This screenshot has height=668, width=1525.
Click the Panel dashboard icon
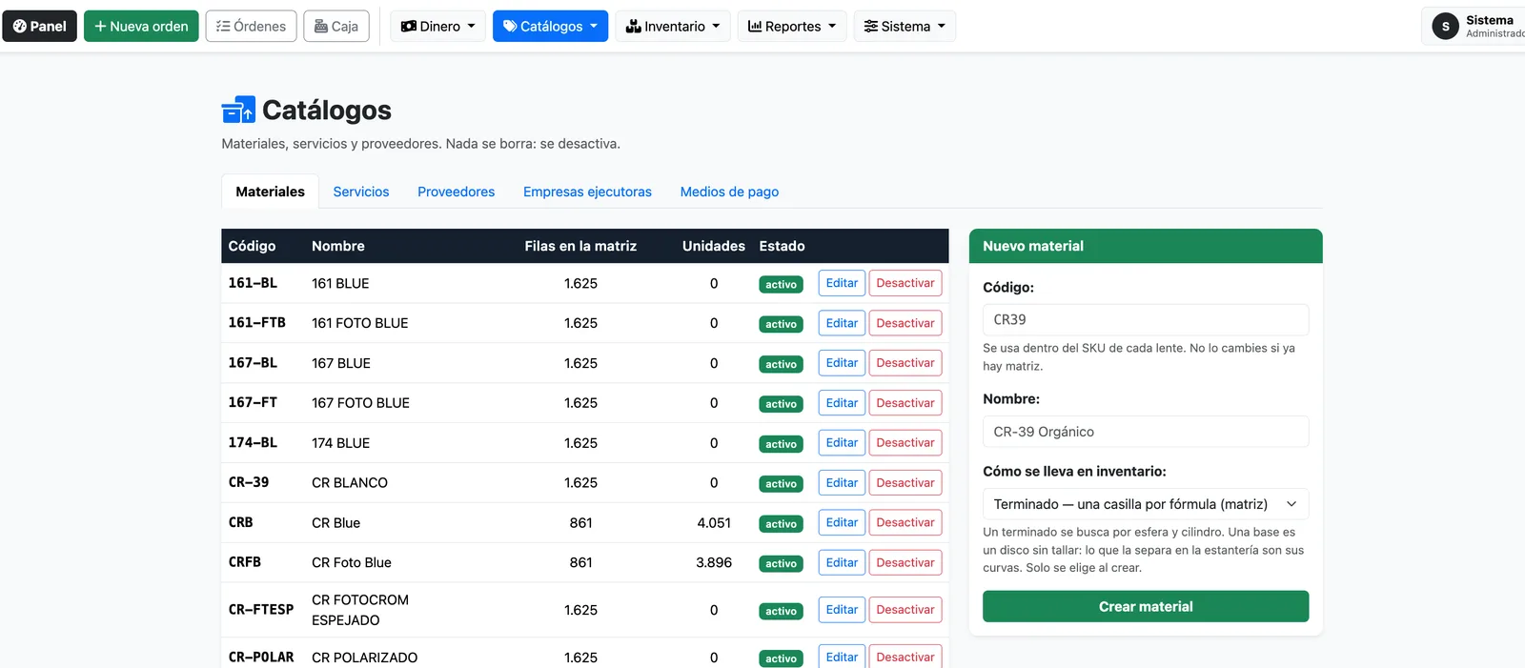pos(20,27)
